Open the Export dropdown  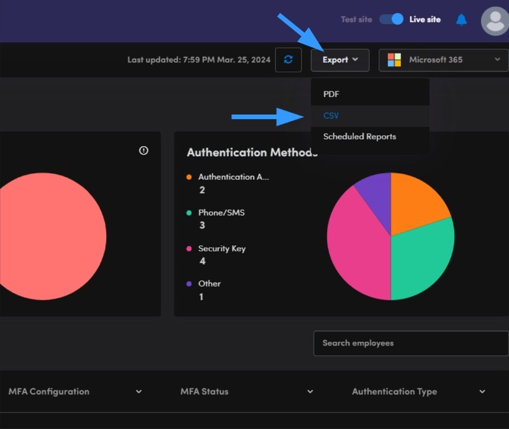[340, 60]
